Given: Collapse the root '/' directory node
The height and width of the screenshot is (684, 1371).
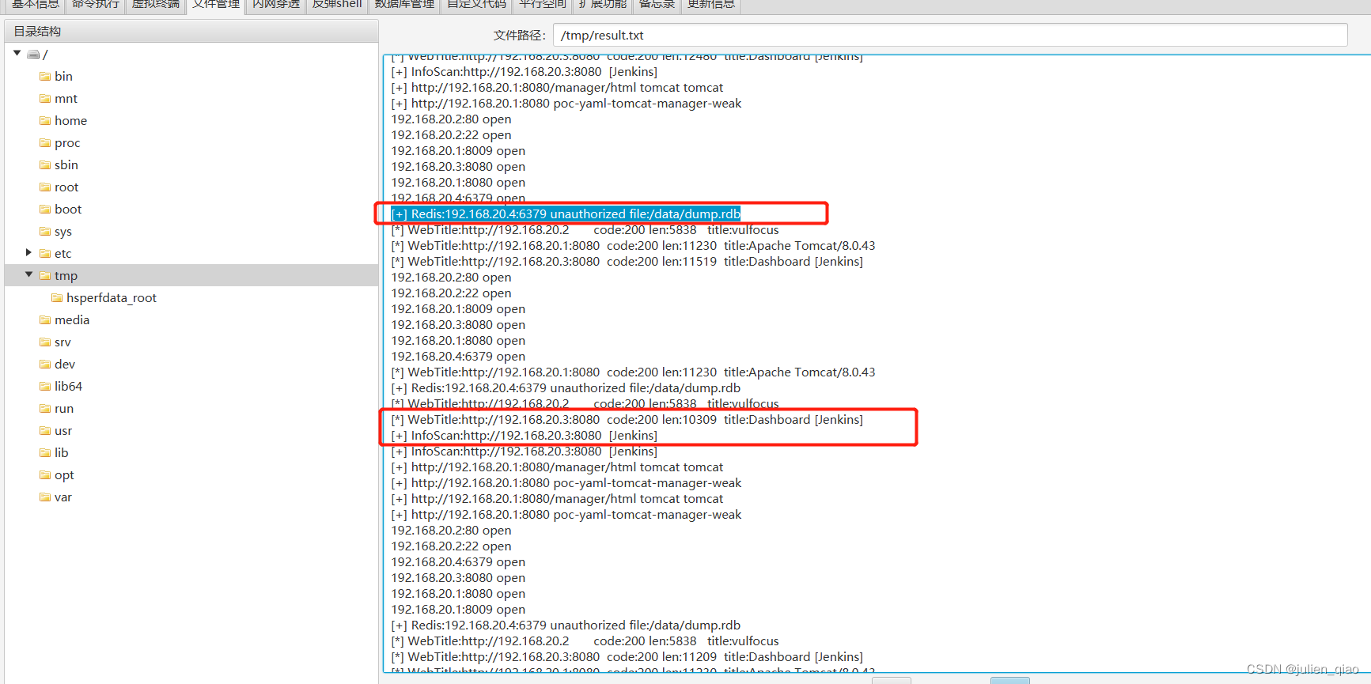Looking at the screenshot, I should tap(17, 54).
